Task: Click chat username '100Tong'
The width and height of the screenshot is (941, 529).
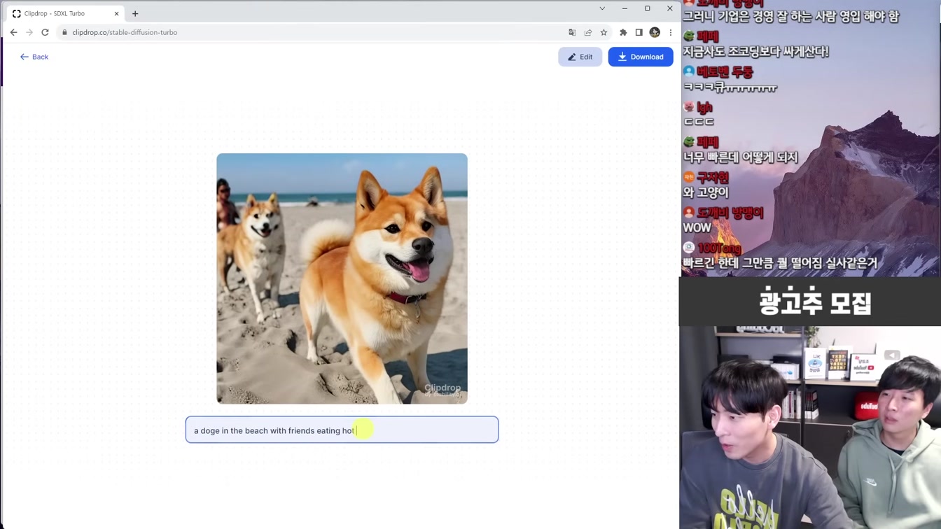Action: (x=719, y=248)
